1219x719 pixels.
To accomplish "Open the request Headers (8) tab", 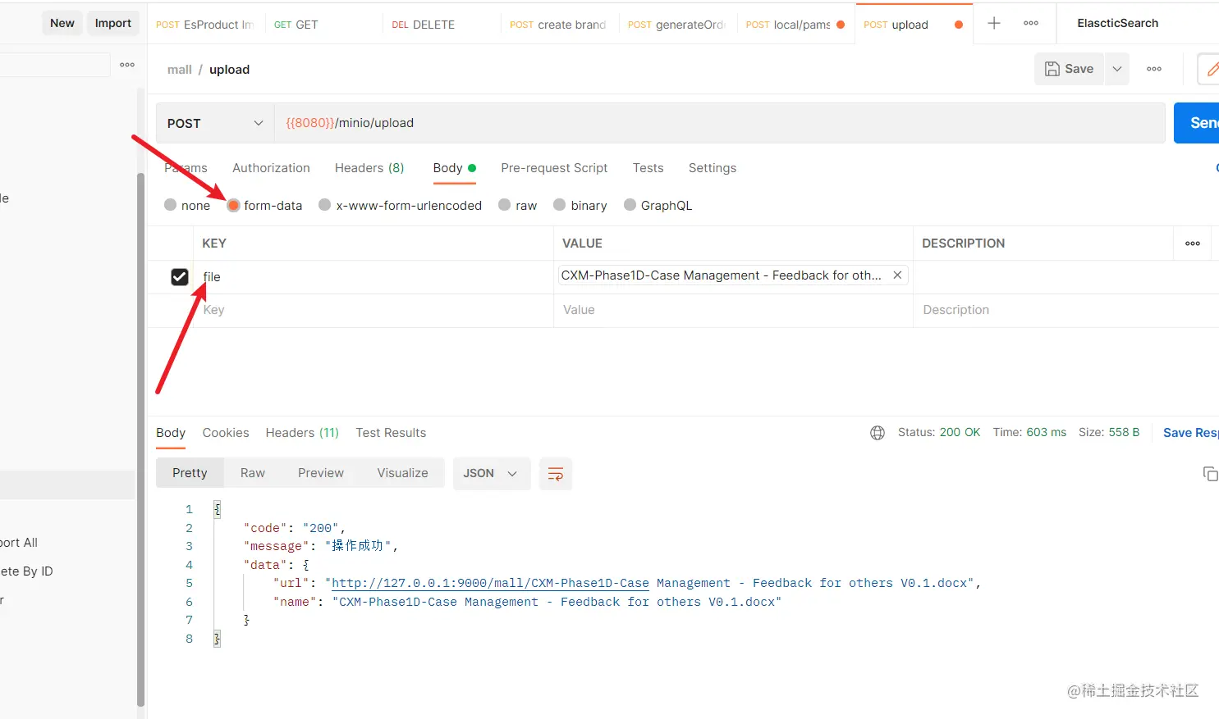I will [x=369, y=168].
